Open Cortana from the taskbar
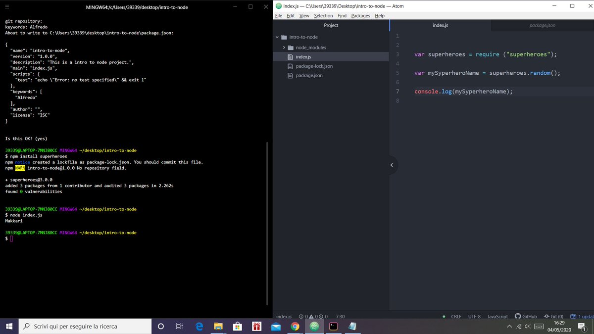 point(160,326)
